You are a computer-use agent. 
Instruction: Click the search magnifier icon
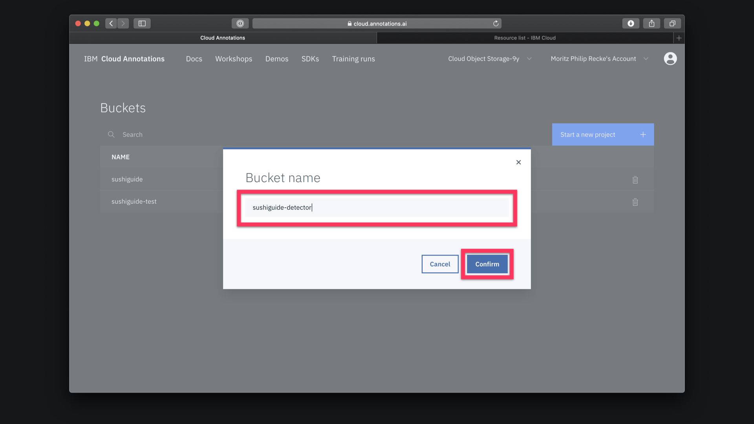(111, 135)
